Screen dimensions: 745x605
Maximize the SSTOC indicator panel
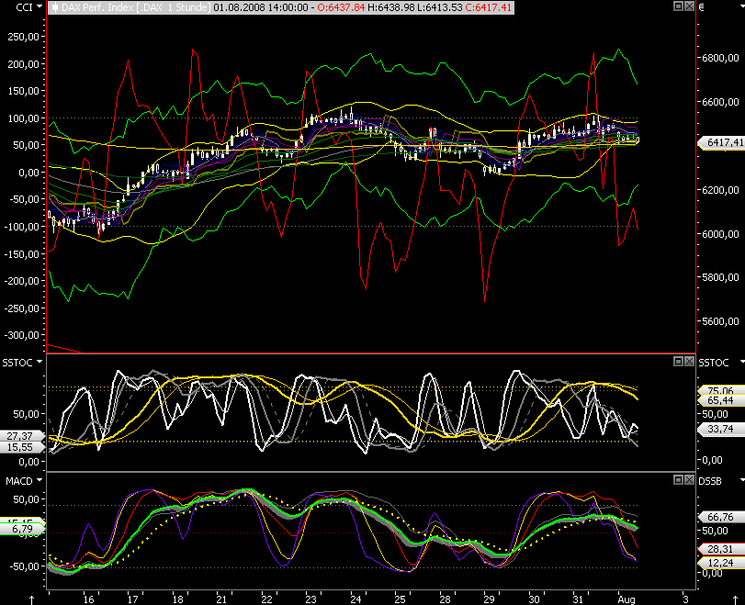click(679, 362)
